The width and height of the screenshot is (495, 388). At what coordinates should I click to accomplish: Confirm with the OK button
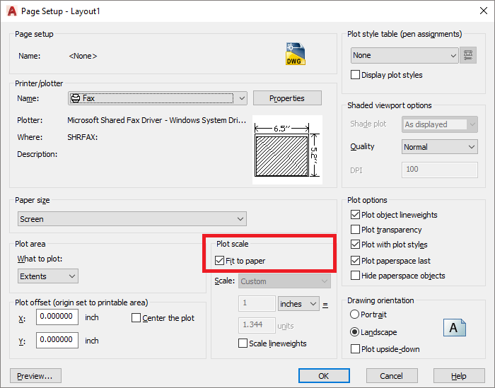pos(324,376)
